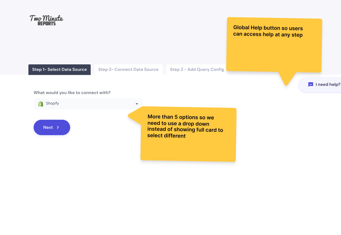Open the Shopify data source combo box

pos(88,104)
